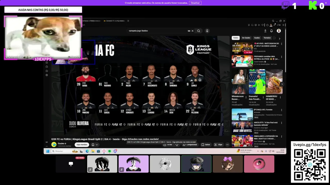This screenshot has width=330, height=185.
Task: Click the snapshot icon in the browser toolbar
Action: pos(252,25)
